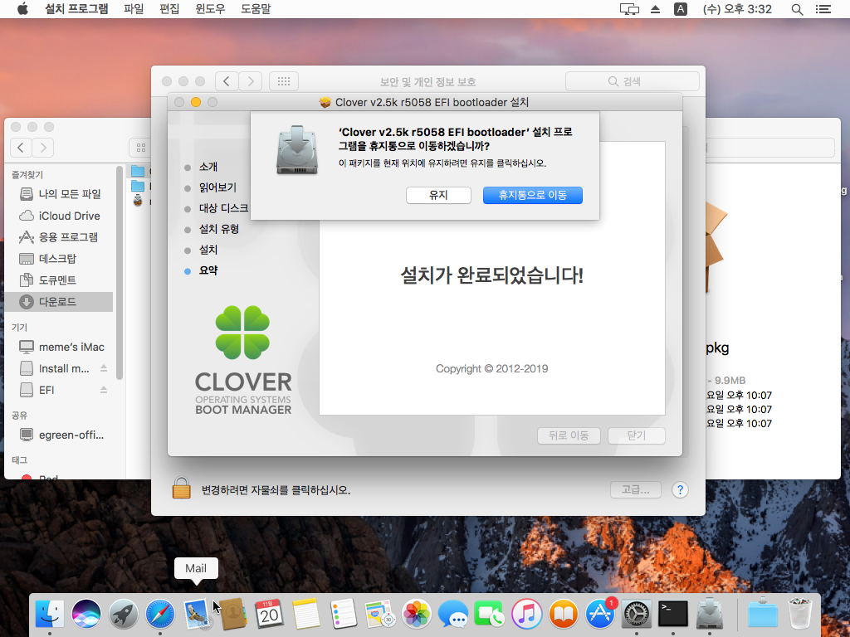The height and width of the screenshot is (637, 850).
Task: Open iTunes music note icon in Dock
Action: coord(526,615)
